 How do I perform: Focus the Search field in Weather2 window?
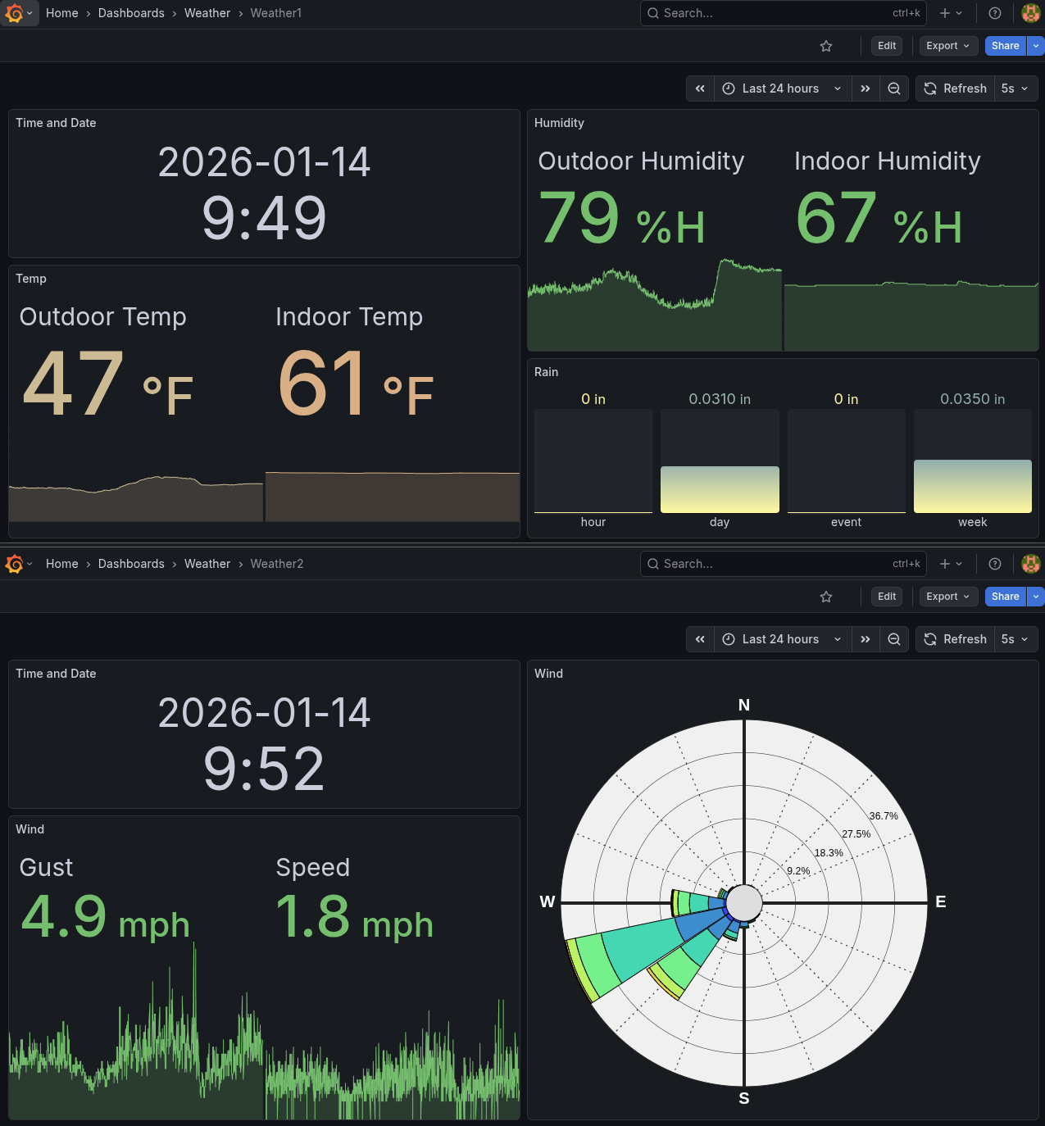click(x=783, y=564)
